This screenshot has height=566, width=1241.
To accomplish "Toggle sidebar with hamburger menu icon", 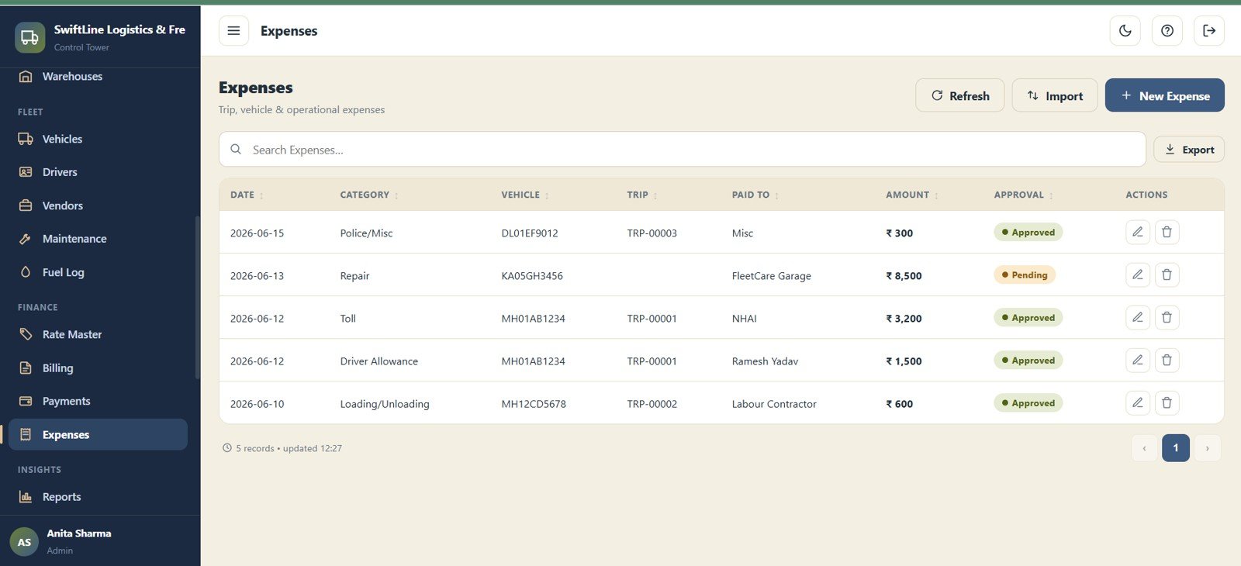I will click(233, 31).
